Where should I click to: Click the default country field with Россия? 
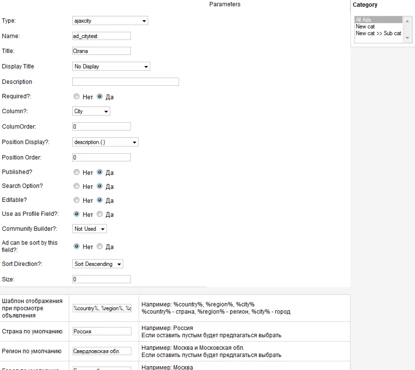pos(101,331)
